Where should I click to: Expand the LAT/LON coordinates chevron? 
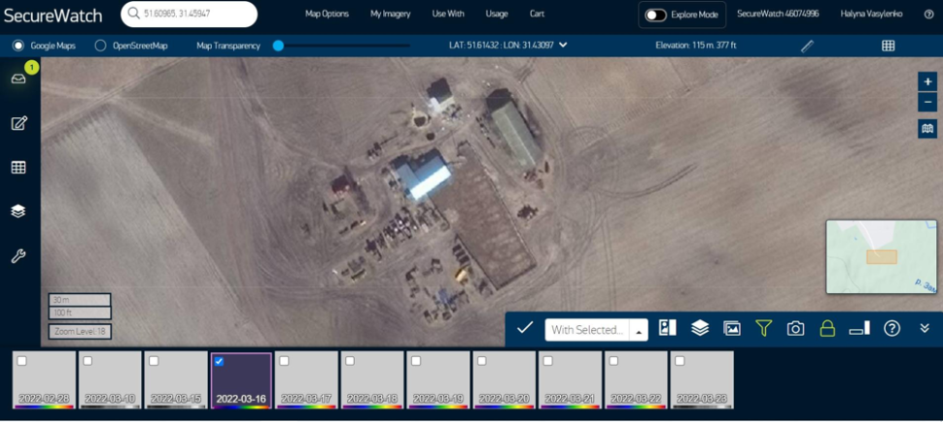coord(563,46)
